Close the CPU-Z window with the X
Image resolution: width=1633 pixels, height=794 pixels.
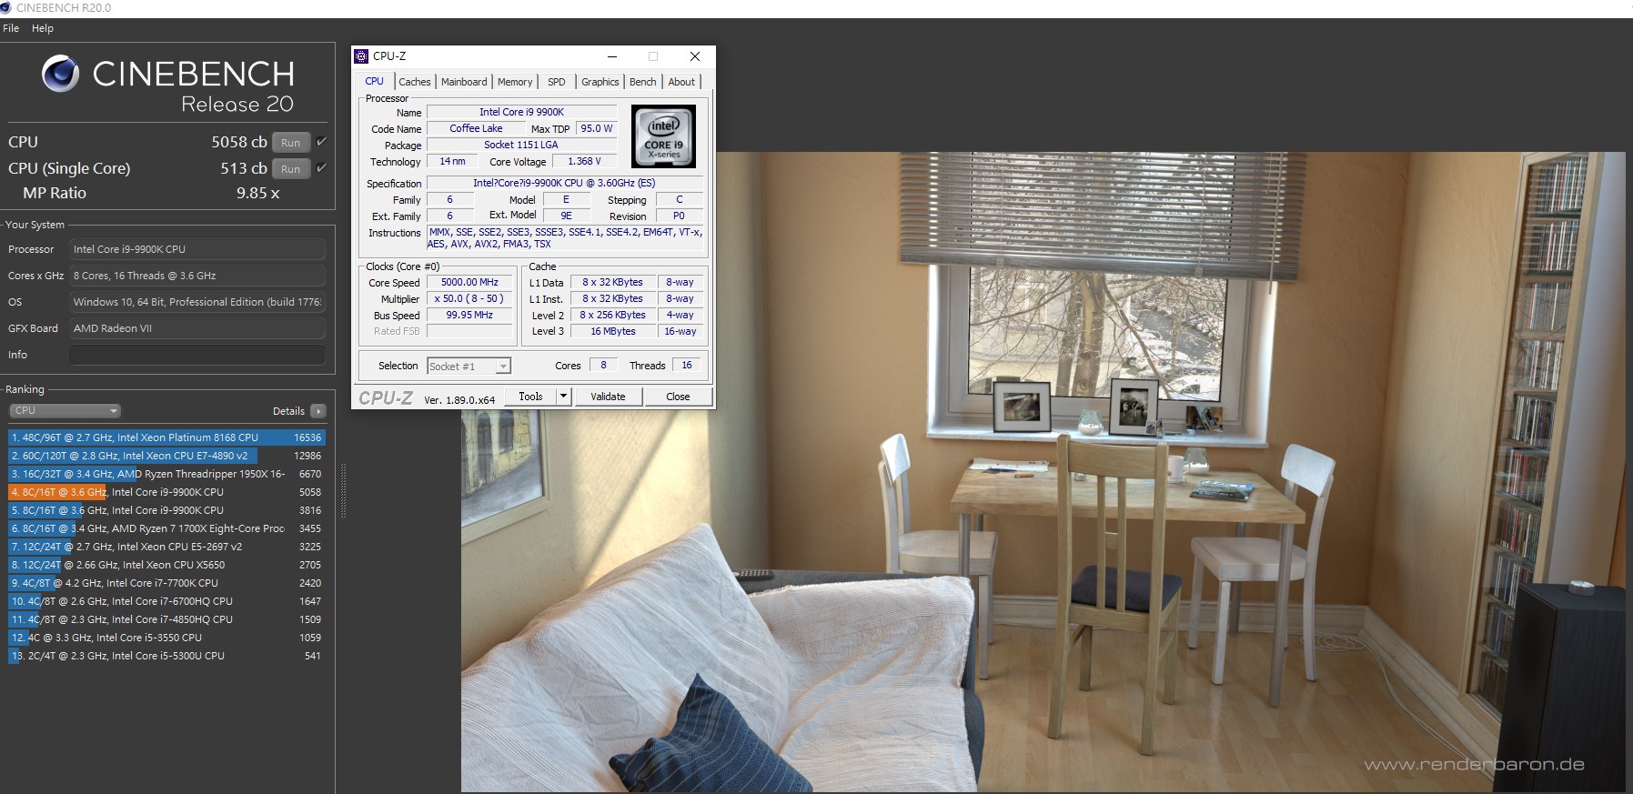click(695, 56)
